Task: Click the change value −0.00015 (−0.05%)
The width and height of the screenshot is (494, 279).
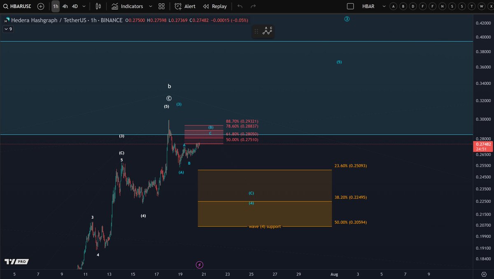Action: tap(230, 20)
